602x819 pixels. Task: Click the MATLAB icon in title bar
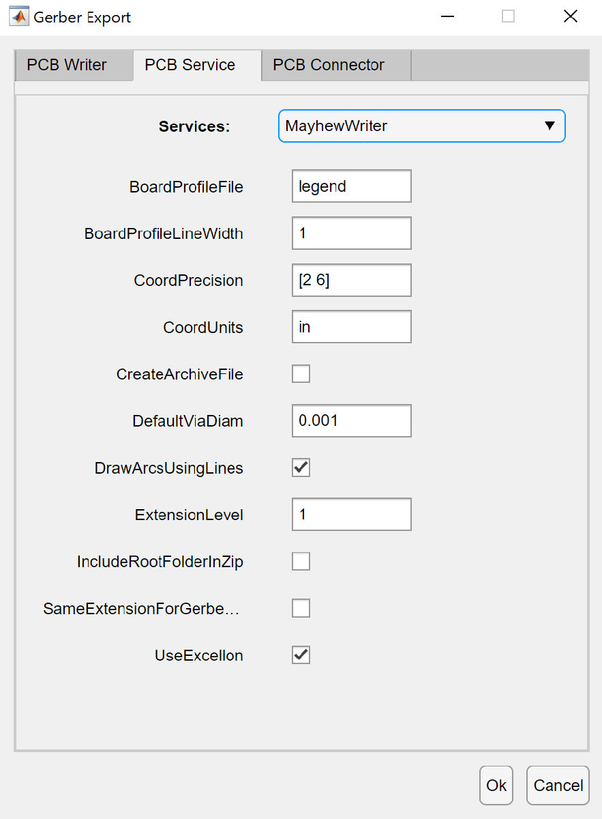tap(18, 17)
